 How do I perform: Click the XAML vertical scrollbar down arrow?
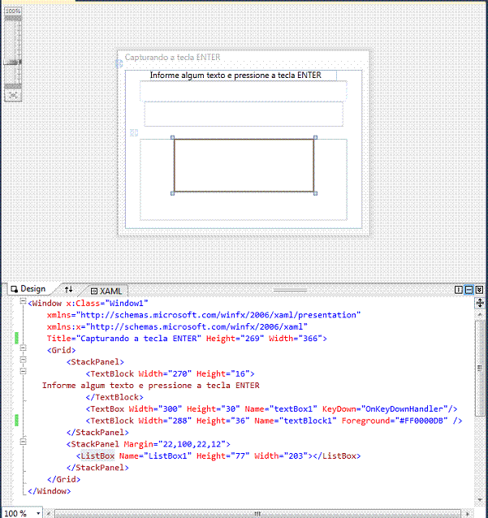pos(480,500)
